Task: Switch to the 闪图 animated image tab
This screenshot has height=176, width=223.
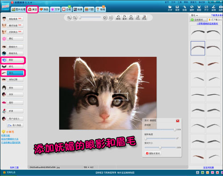Action: point(89,9)
